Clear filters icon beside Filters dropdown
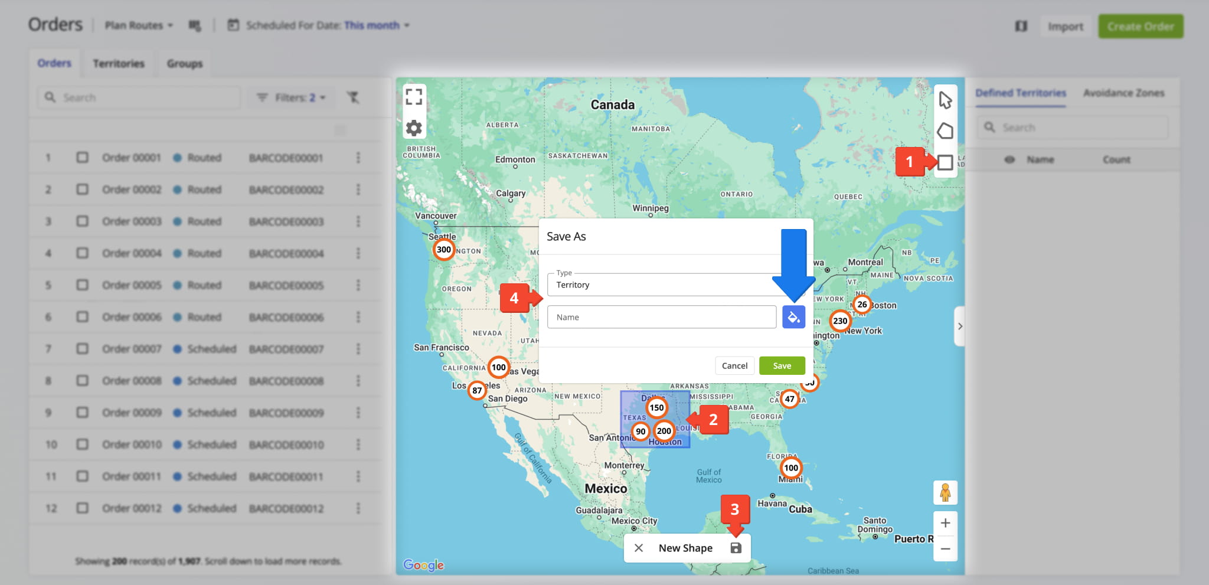This screenshot has height=585, width=1209. (353, 97)
